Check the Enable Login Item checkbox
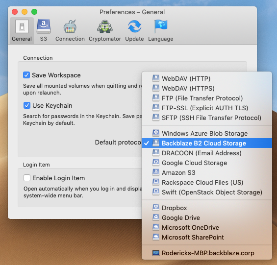277x265 pixels. tap(27, 178)
